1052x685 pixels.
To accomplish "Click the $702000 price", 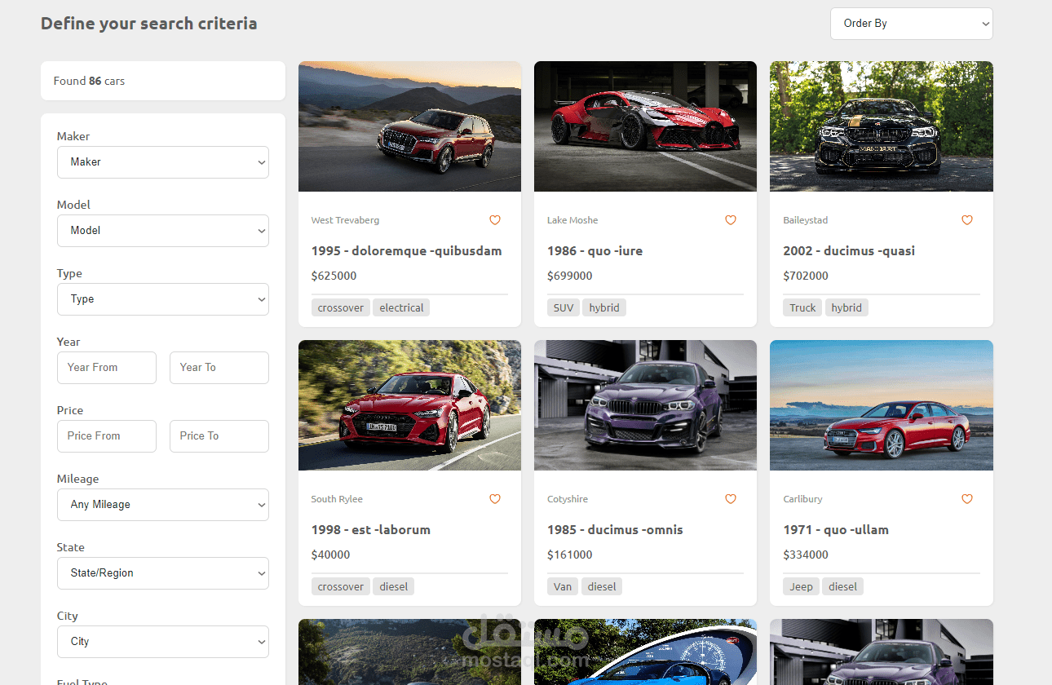I will (x=806, y=276).
